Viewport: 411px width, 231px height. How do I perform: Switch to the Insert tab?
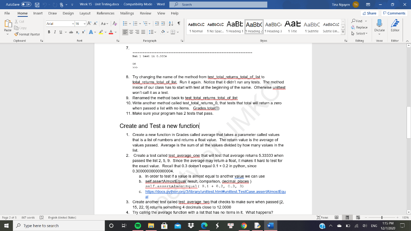(38, 13)
